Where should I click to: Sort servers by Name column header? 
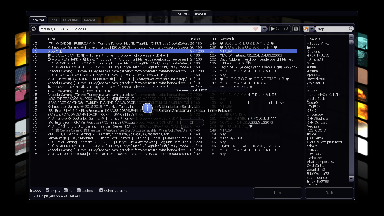[x=52, y=39]
